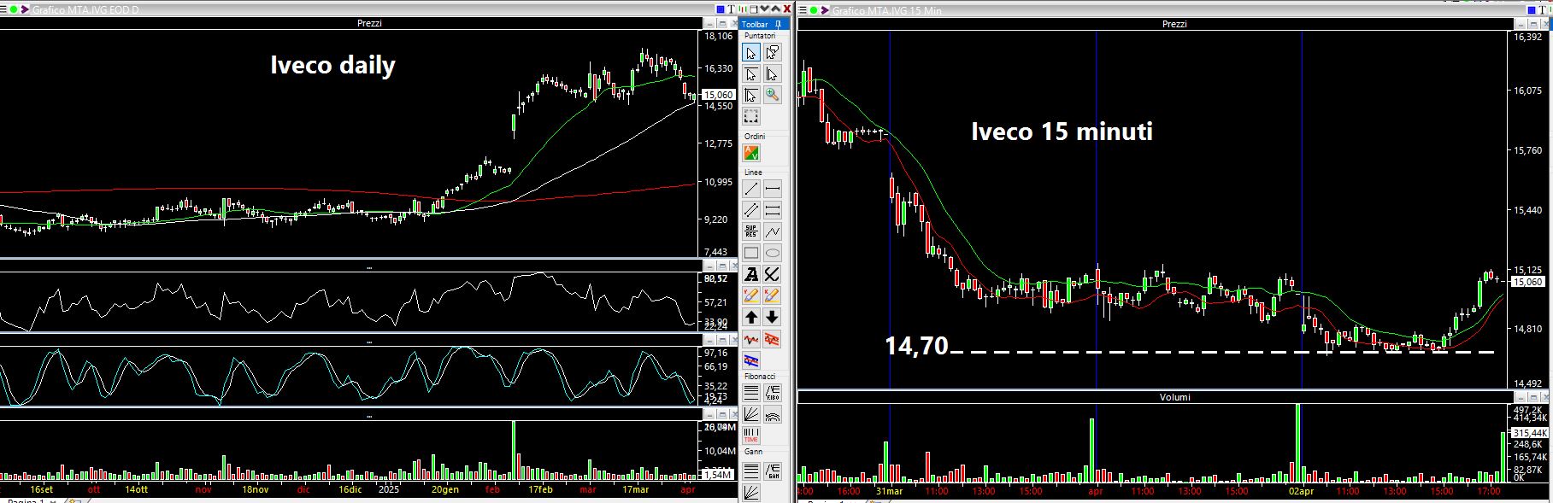Activate the magnifier zoom tool
Viewport: 1553px width, 503px height.
point(772,95)
